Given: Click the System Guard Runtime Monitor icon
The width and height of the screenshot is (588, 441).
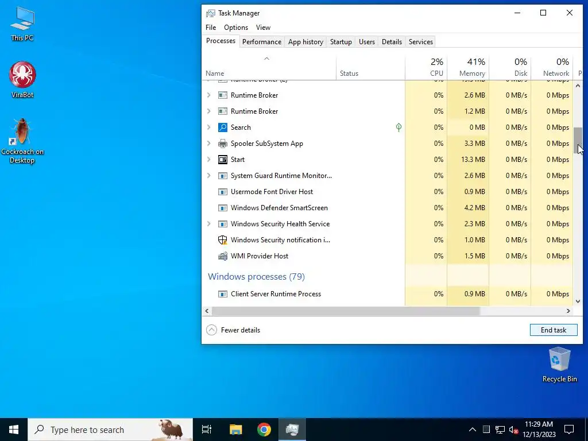Looking at the screenshot, I should (x=222, y=176).
